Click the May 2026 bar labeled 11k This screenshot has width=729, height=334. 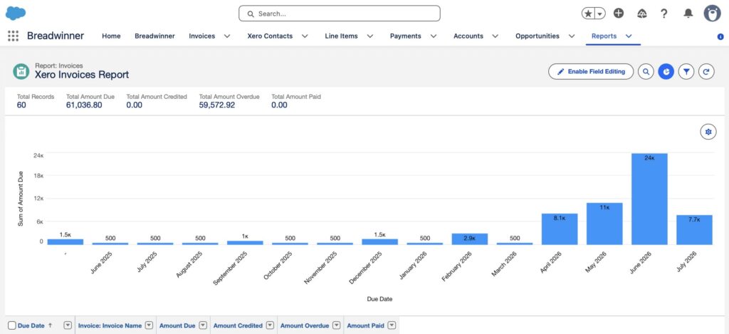click(604, 224)
